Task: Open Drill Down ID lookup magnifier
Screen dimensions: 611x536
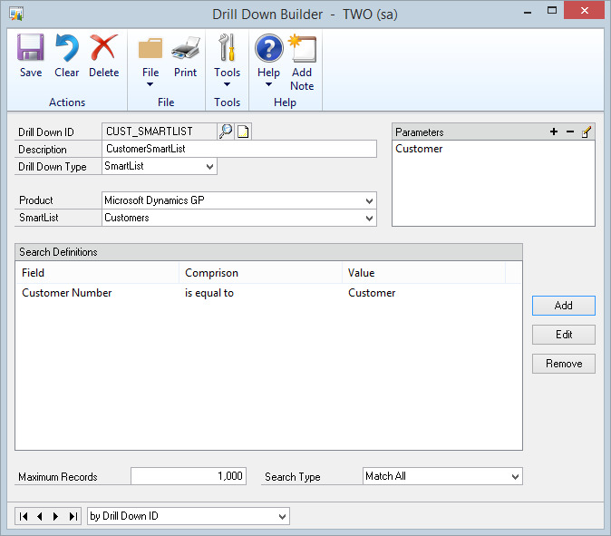Action: (x=225, y=132)
